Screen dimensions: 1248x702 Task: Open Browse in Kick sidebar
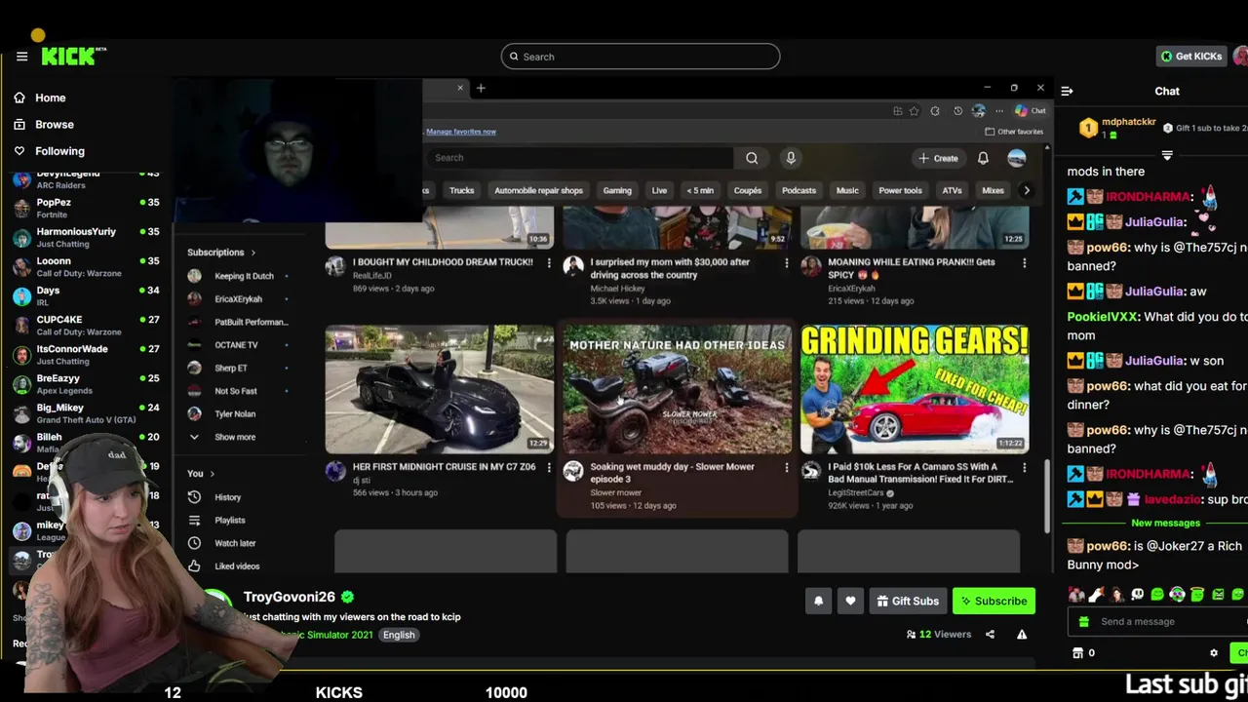click(x=44, y=124)
